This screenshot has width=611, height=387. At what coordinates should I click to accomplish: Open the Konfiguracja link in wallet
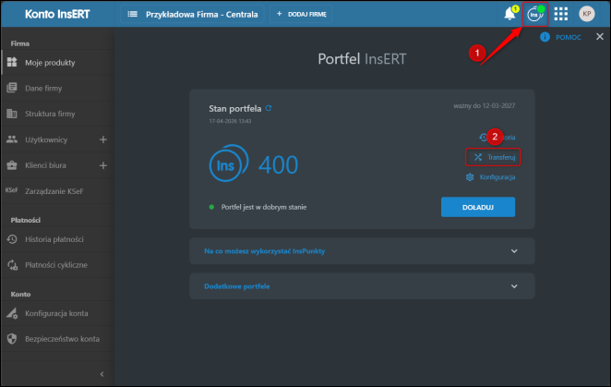pyautogui.click(x=497, y=177)
